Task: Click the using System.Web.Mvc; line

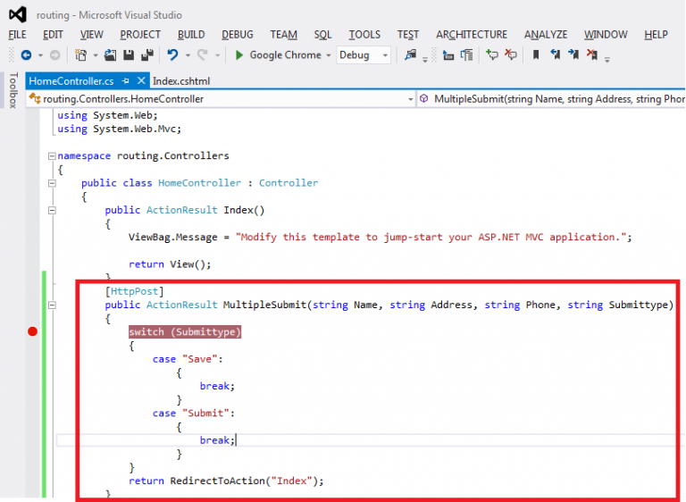Action: [119, 130]
